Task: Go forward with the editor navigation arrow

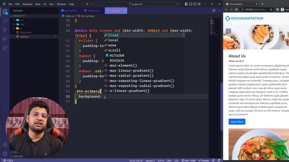Action: point(92,4)
